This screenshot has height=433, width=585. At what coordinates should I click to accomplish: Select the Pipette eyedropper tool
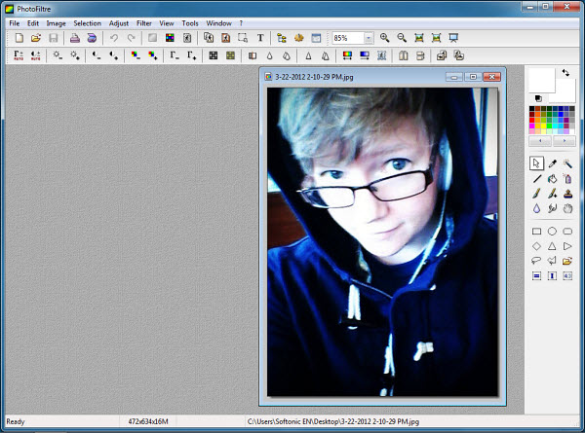[552, 163]
